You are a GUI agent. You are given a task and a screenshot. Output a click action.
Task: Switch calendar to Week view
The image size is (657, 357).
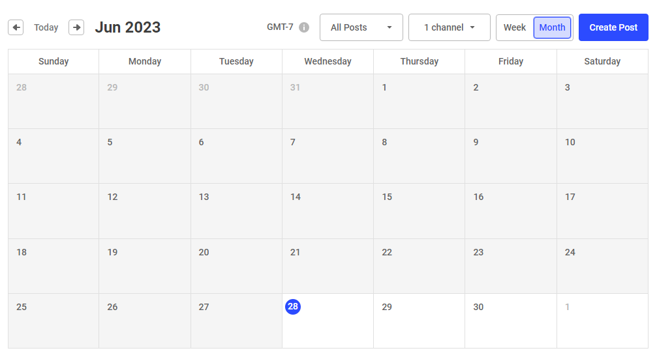[x=515, y=27]
